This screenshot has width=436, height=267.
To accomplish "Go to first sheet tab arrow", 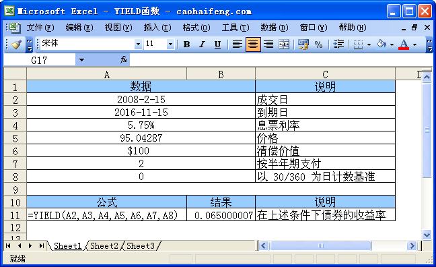I will [x=8, y=245].
